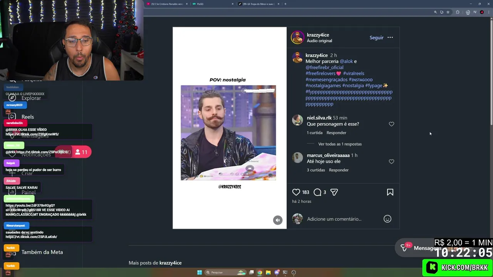Screen dimensions: 493x277
Task: Click the taskbar Pesquisar search box
Action: click(226, 272)
